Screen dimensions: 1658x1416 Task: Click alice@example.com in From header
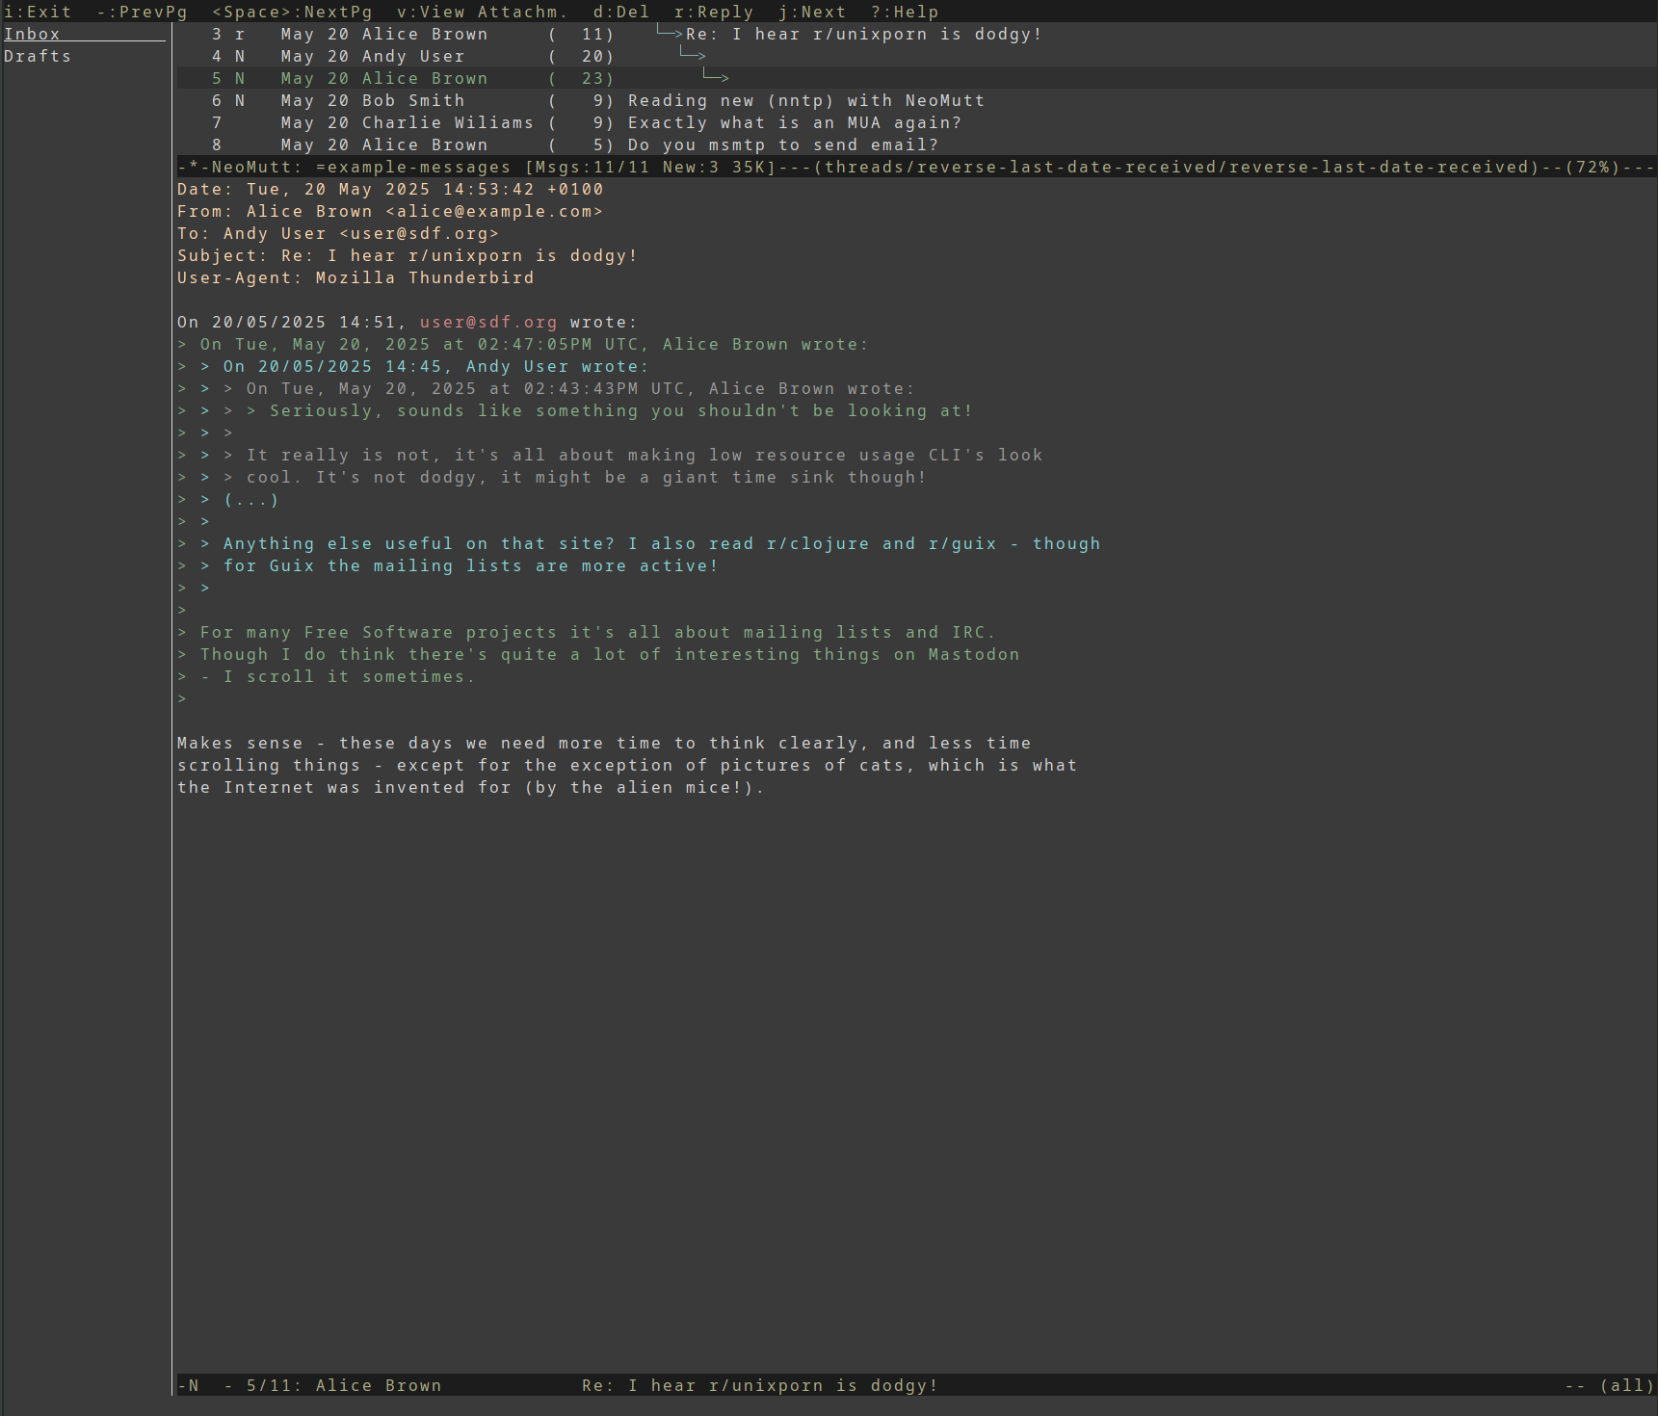click(493, 211)
